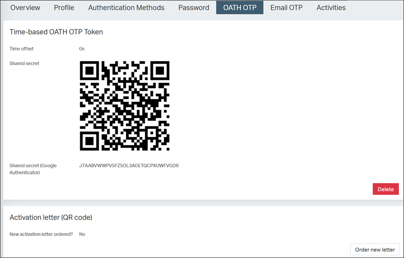Image resolution: width=404 pixels, height=258 pixels.
Task: Switch to the Email OTP tab
Action: tap(286, 8)
